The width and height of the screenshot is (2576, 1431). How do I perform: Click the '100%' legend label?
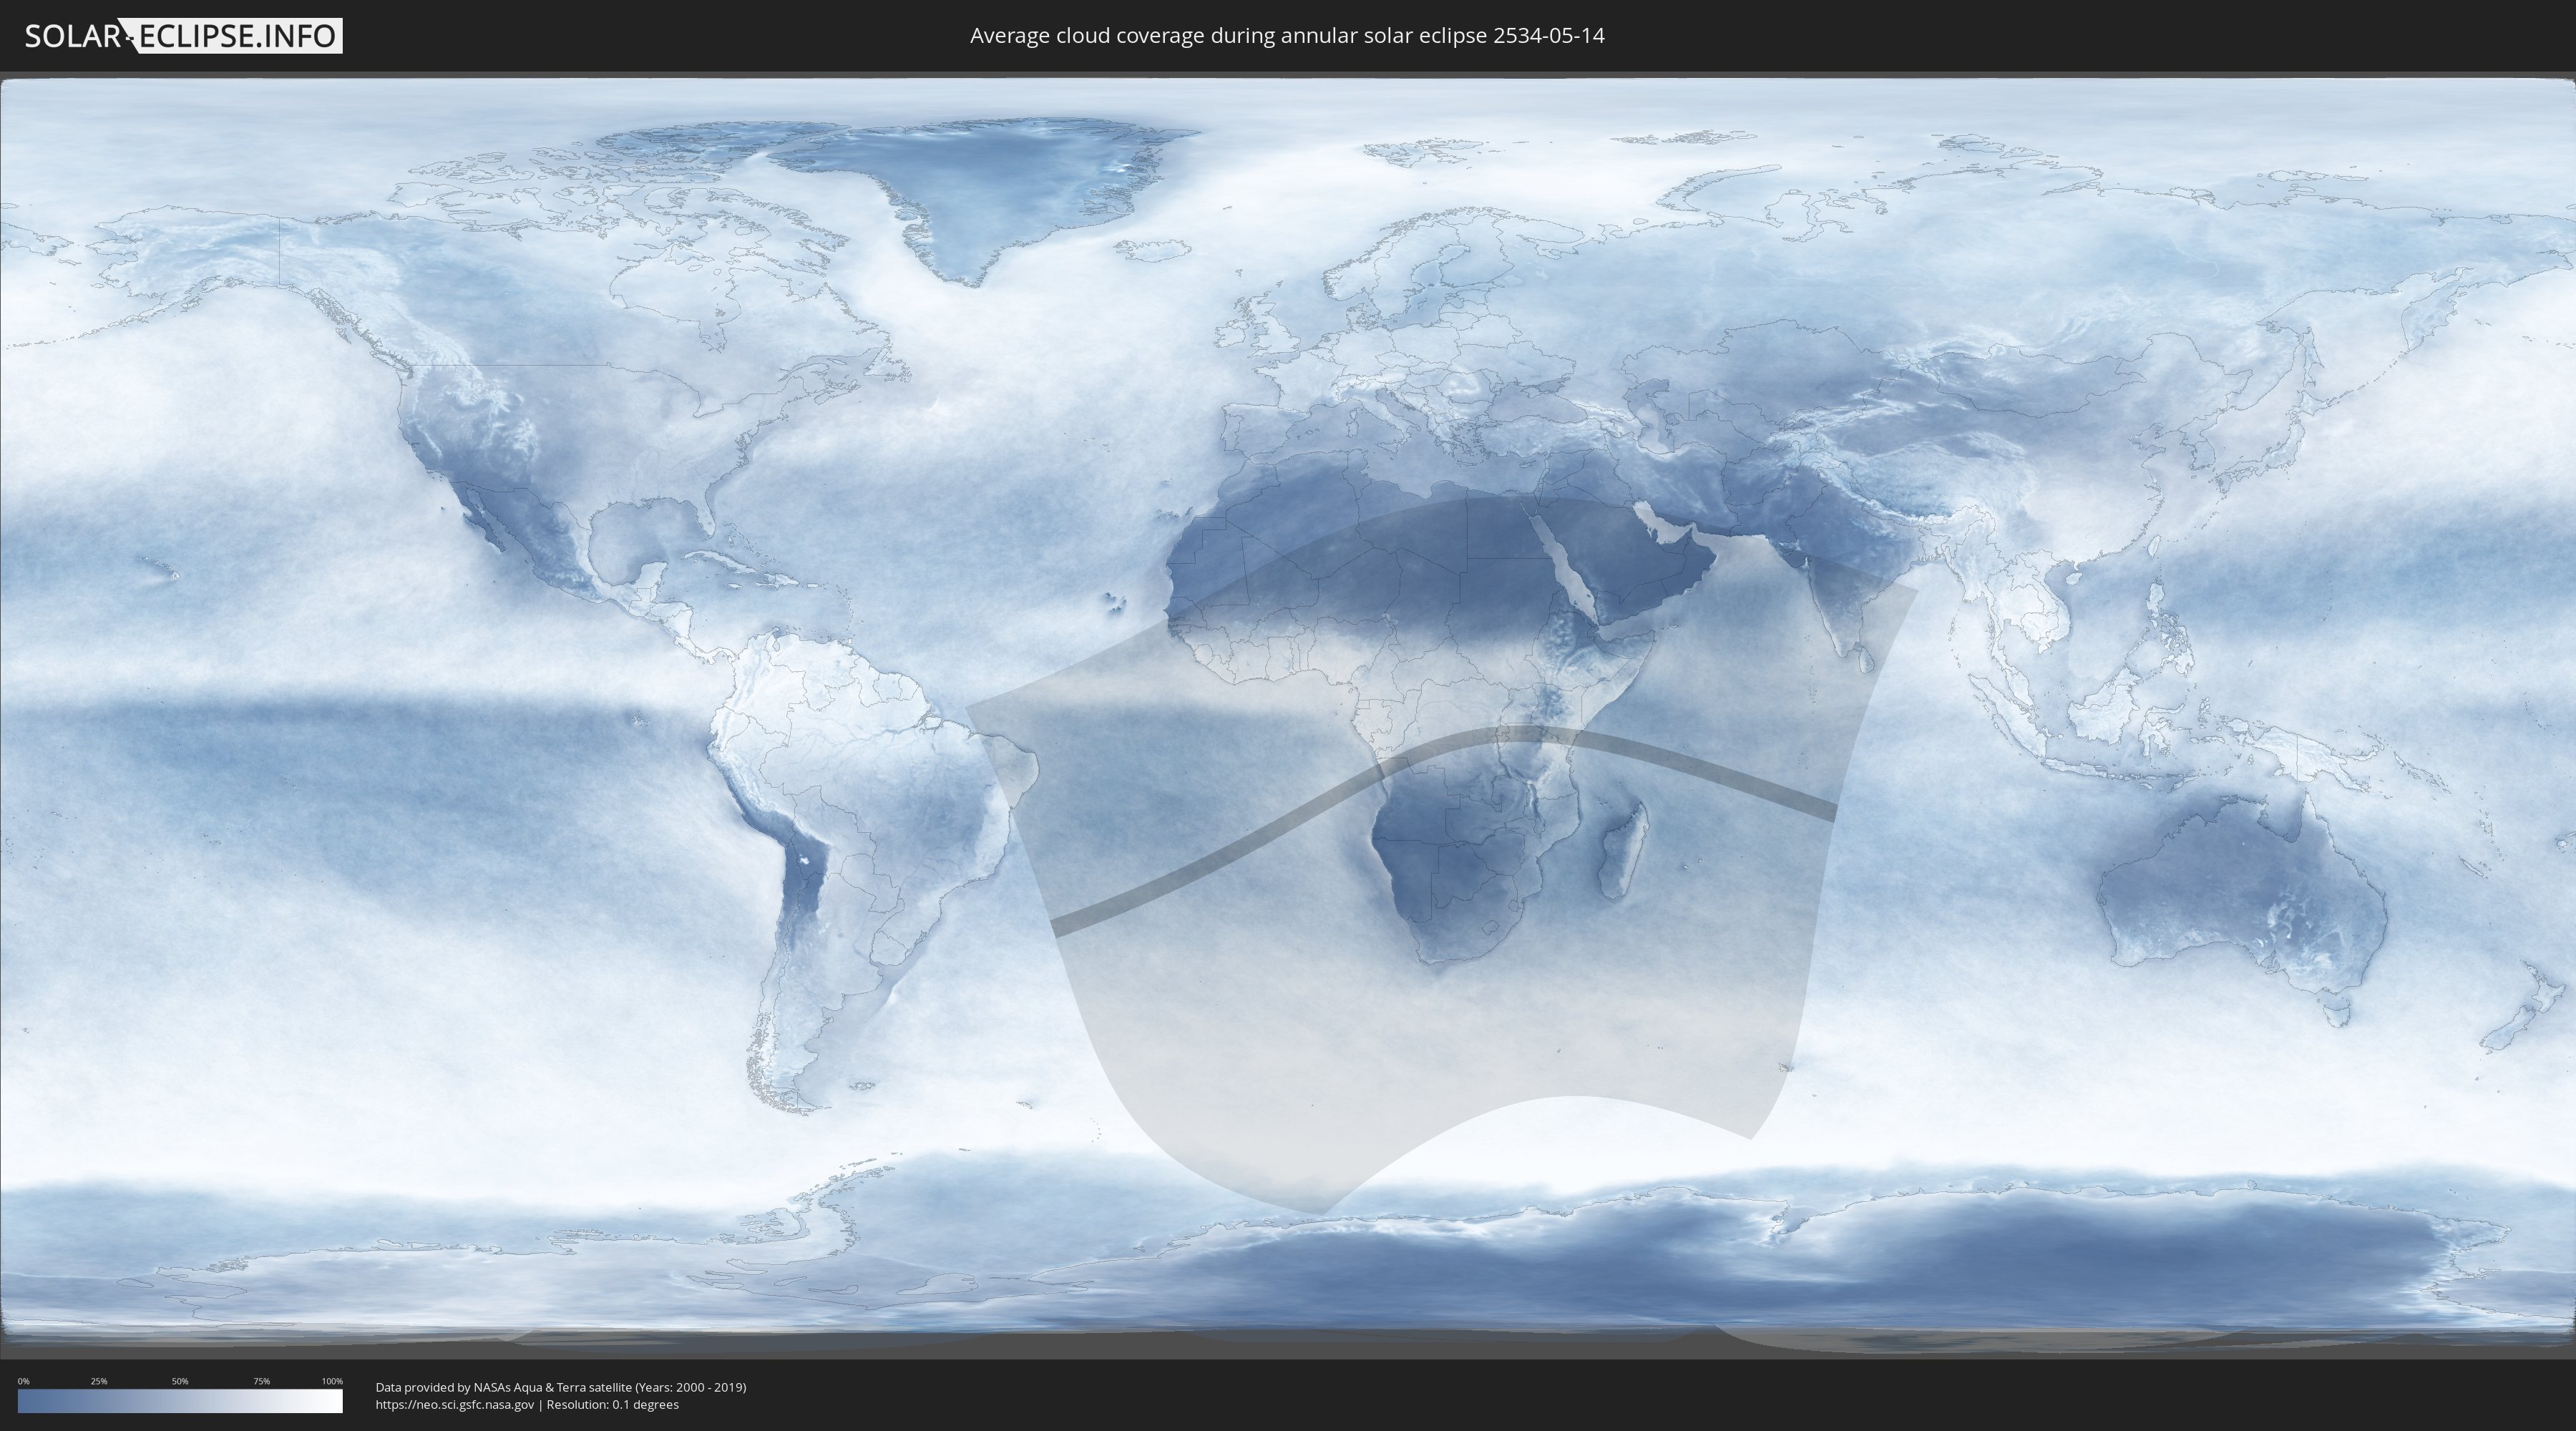[332, 1381]
